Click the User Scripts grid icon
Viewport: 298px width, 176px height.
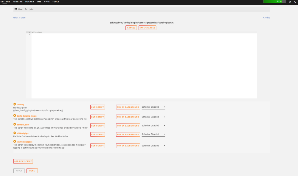(16, 9)
